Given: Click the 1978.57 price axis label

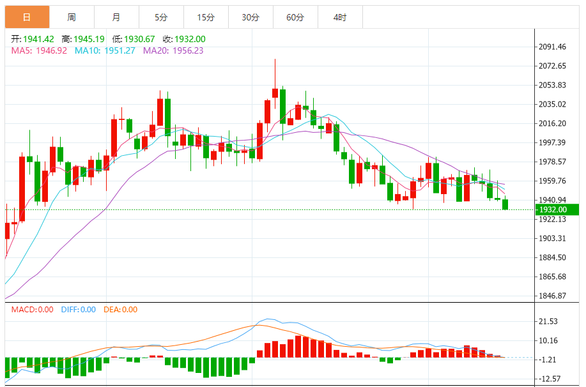Looking at the screenshot, I should [552, 162].
